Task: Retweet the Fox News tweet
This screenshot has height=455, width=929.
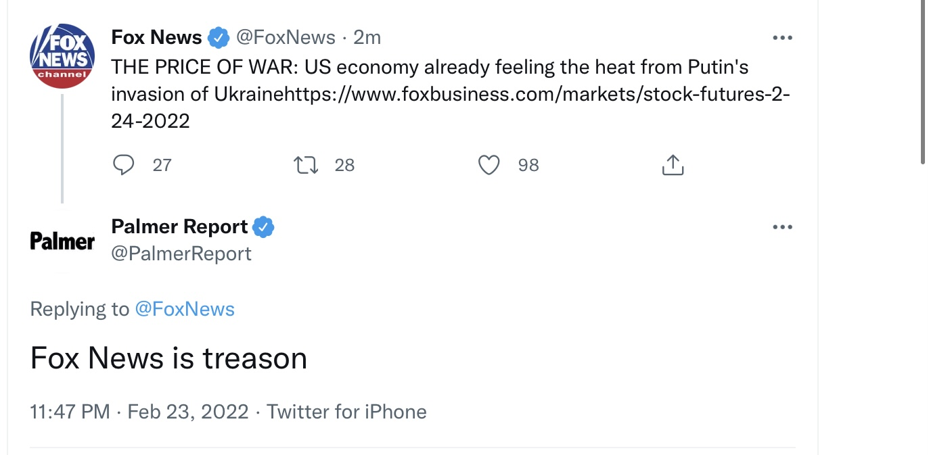Action: pyautogui.click(x=307, y=165)
